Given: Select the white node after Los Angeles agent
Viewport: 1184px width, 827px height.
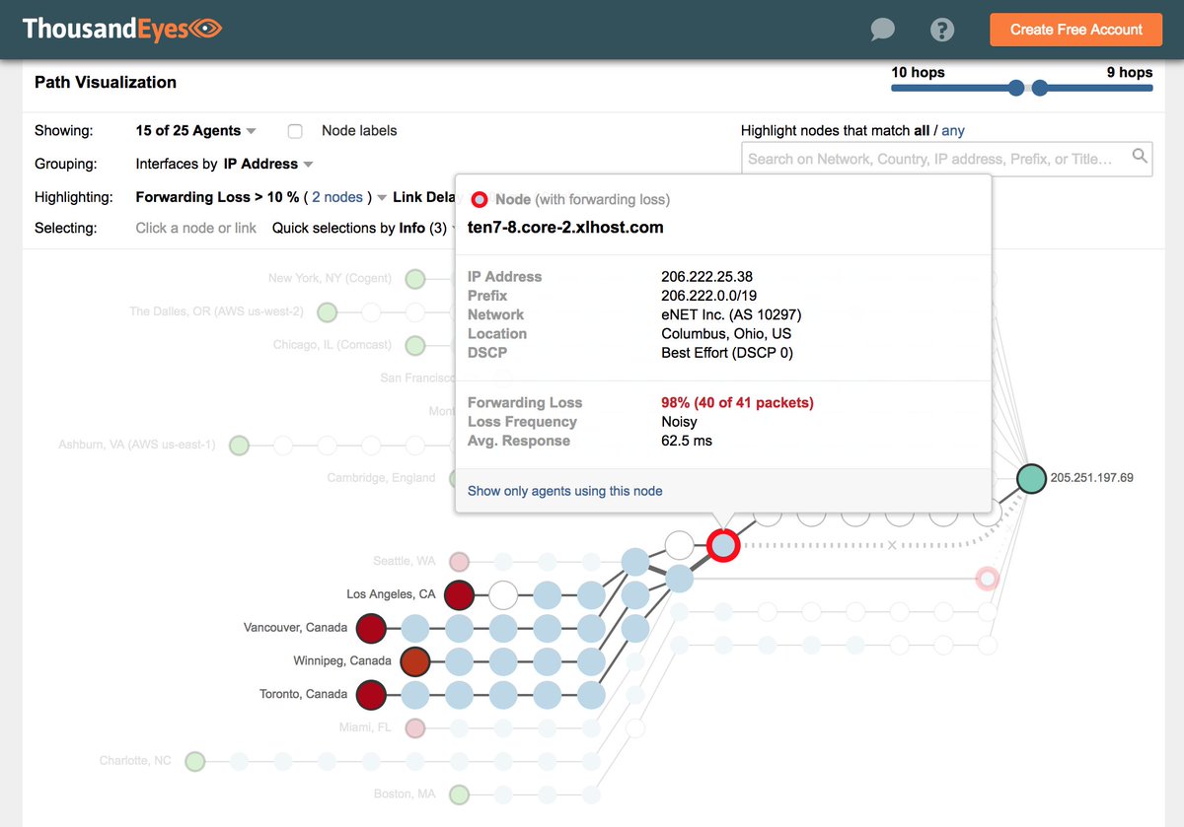Looking at the screenshot, I should [503, 594].
